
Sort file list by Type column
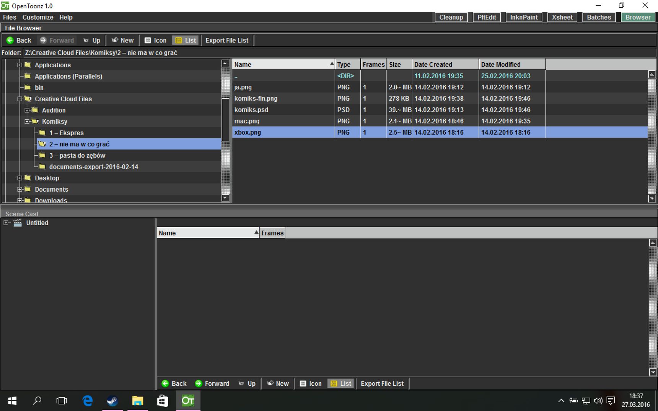(x=348, y=64)
